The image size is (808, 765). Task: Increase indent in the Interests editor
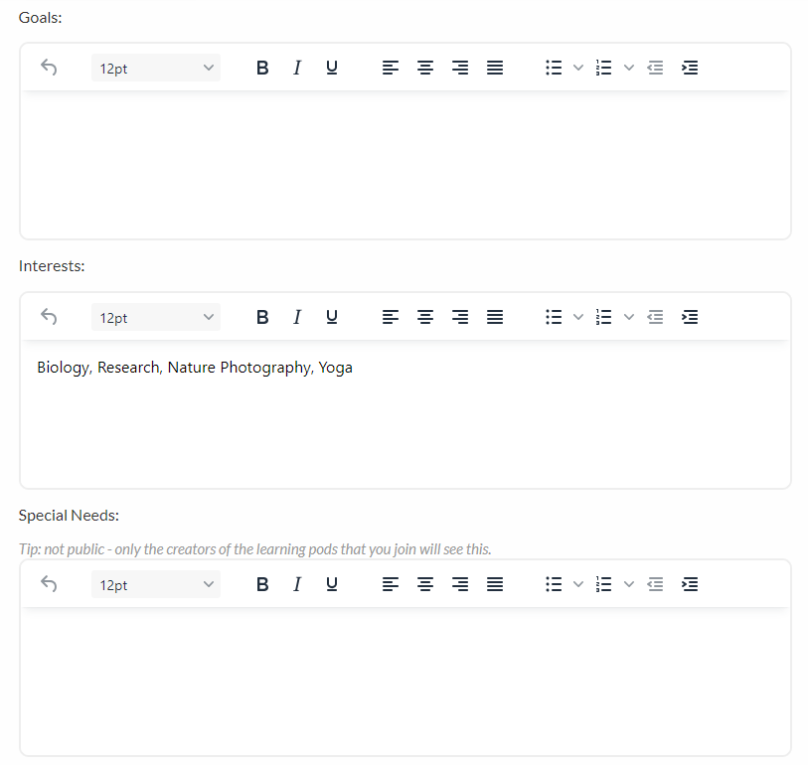(x=690, y=317)
